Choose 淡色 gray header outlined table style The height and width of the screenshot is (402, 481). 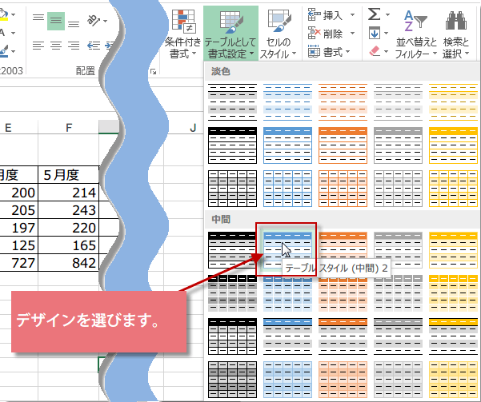(x=398, y=145)
